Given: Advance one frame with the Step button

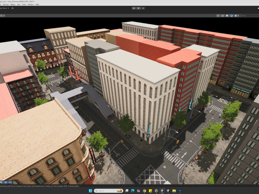Looking at the screenshot, I should (143, 8).
